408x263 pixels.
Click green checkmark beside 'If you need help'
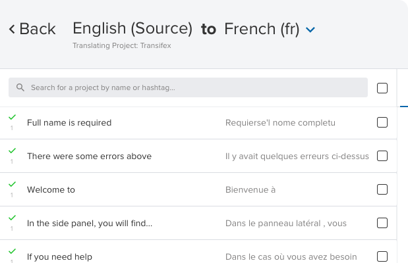(12, 251)
